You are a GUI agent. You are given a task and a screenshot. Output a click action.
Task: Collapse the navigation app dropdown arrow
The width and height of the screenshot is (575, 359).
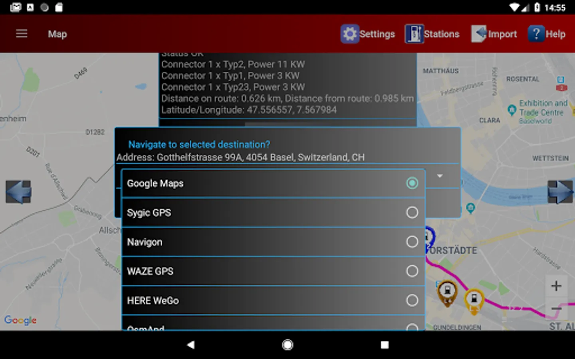[x=440, y=176]
